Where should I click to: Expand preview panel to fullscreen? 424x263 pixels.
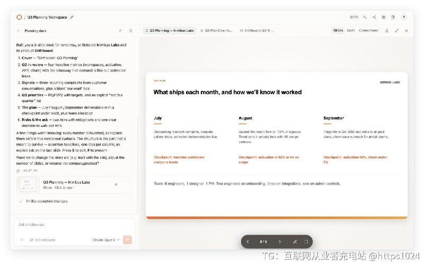[x=396, y=31]
